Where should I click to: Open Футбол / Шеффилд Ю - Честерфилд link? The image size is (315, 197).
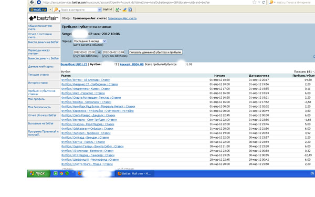click(x=90, y=160)
